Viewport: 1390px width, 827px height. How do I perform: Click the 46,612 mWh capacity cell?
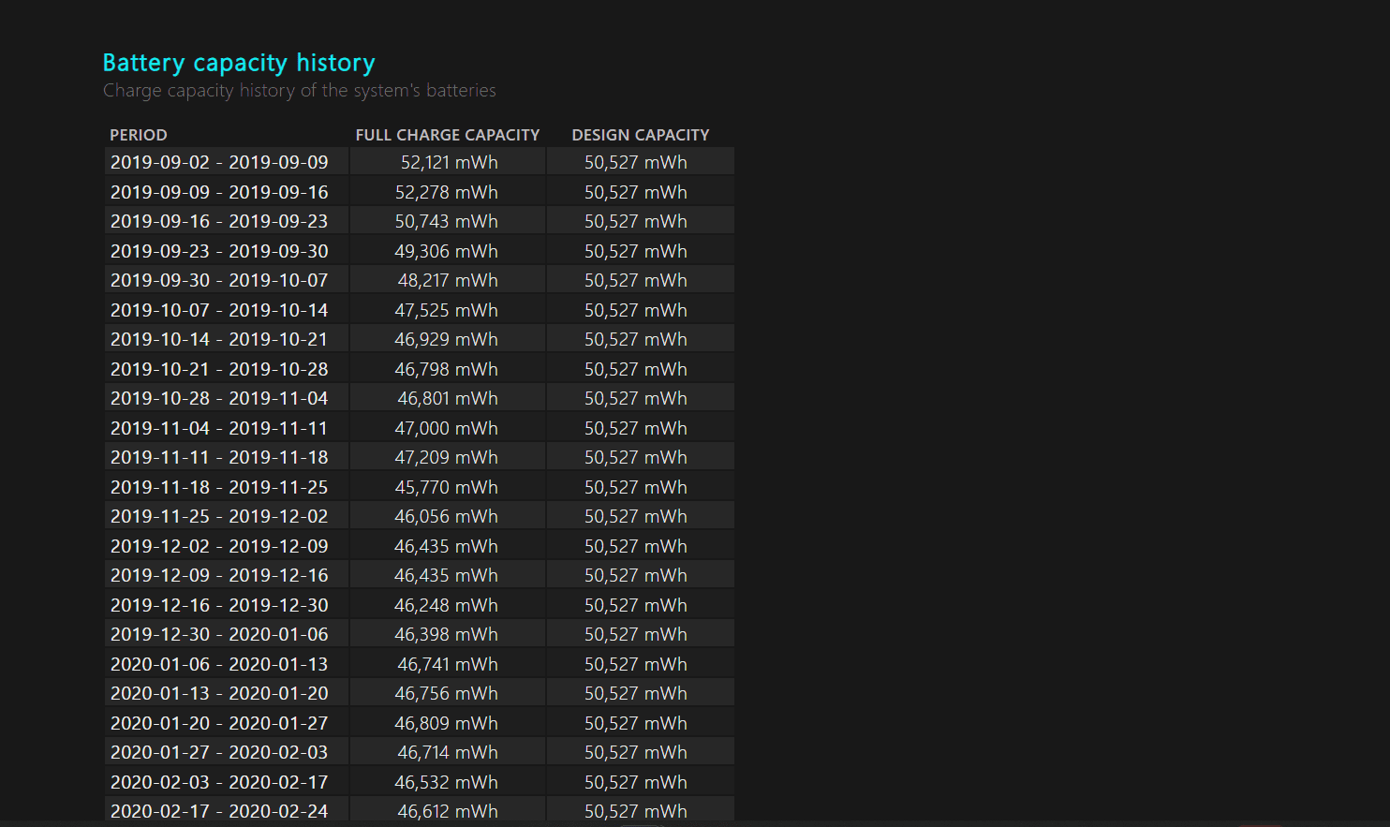coord(448,811)
